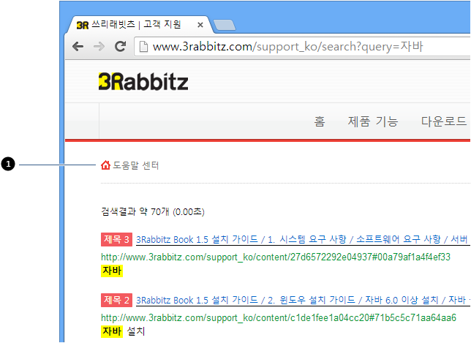Open the 제품 기능 menu item
Viewport: 471px width, 343px height.
click(x=373, y=121)
